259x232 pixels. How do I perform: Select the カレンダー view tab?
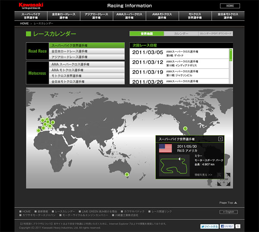click(181, 34)
